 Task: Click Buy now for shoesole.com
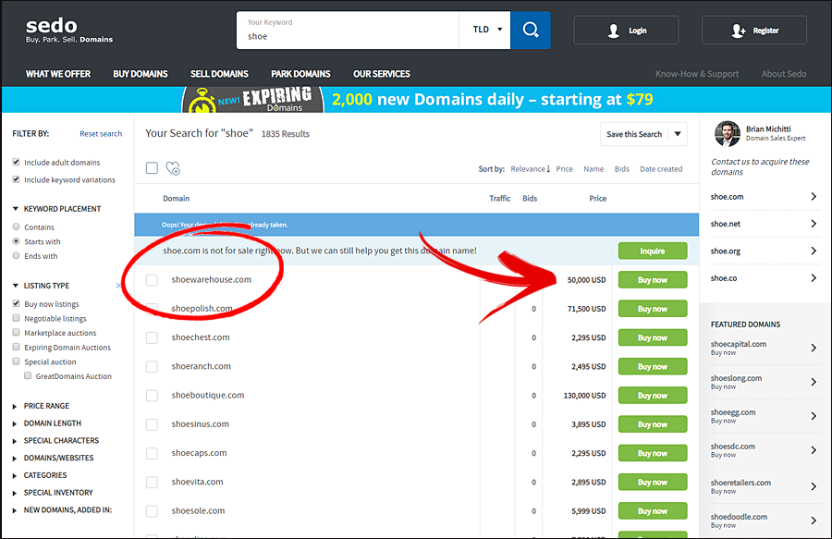(x=653, y=511)
